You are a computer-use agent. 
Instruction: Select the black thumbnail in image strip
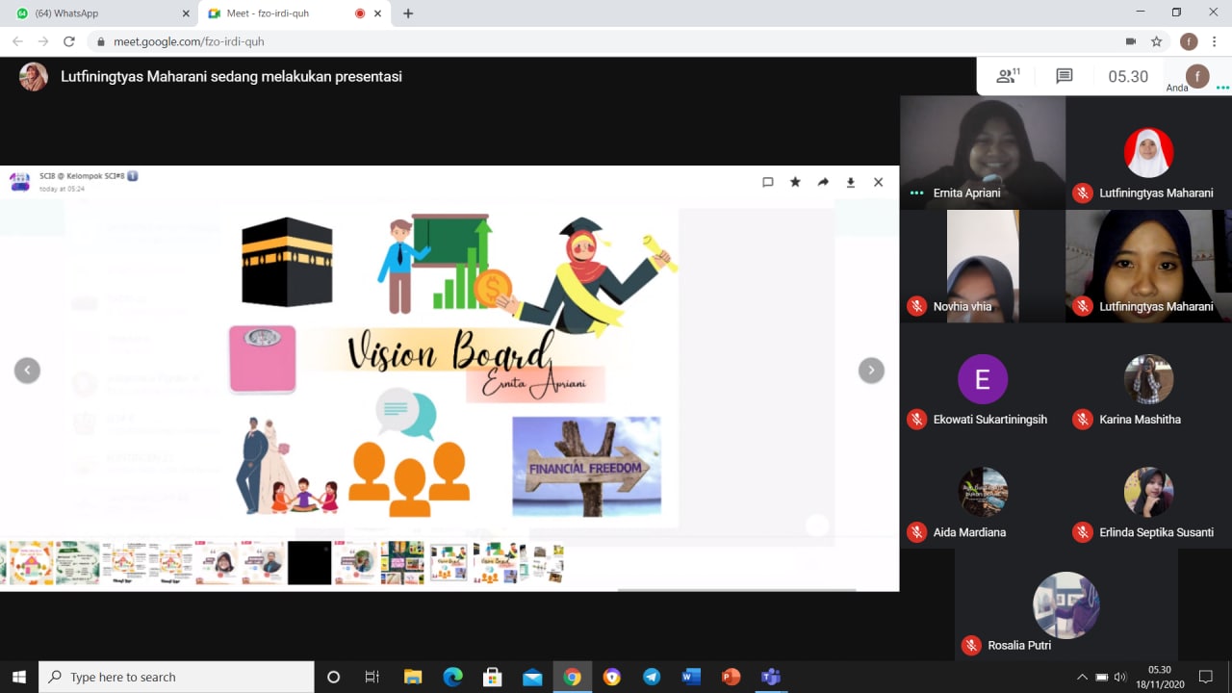coord(309,563)
